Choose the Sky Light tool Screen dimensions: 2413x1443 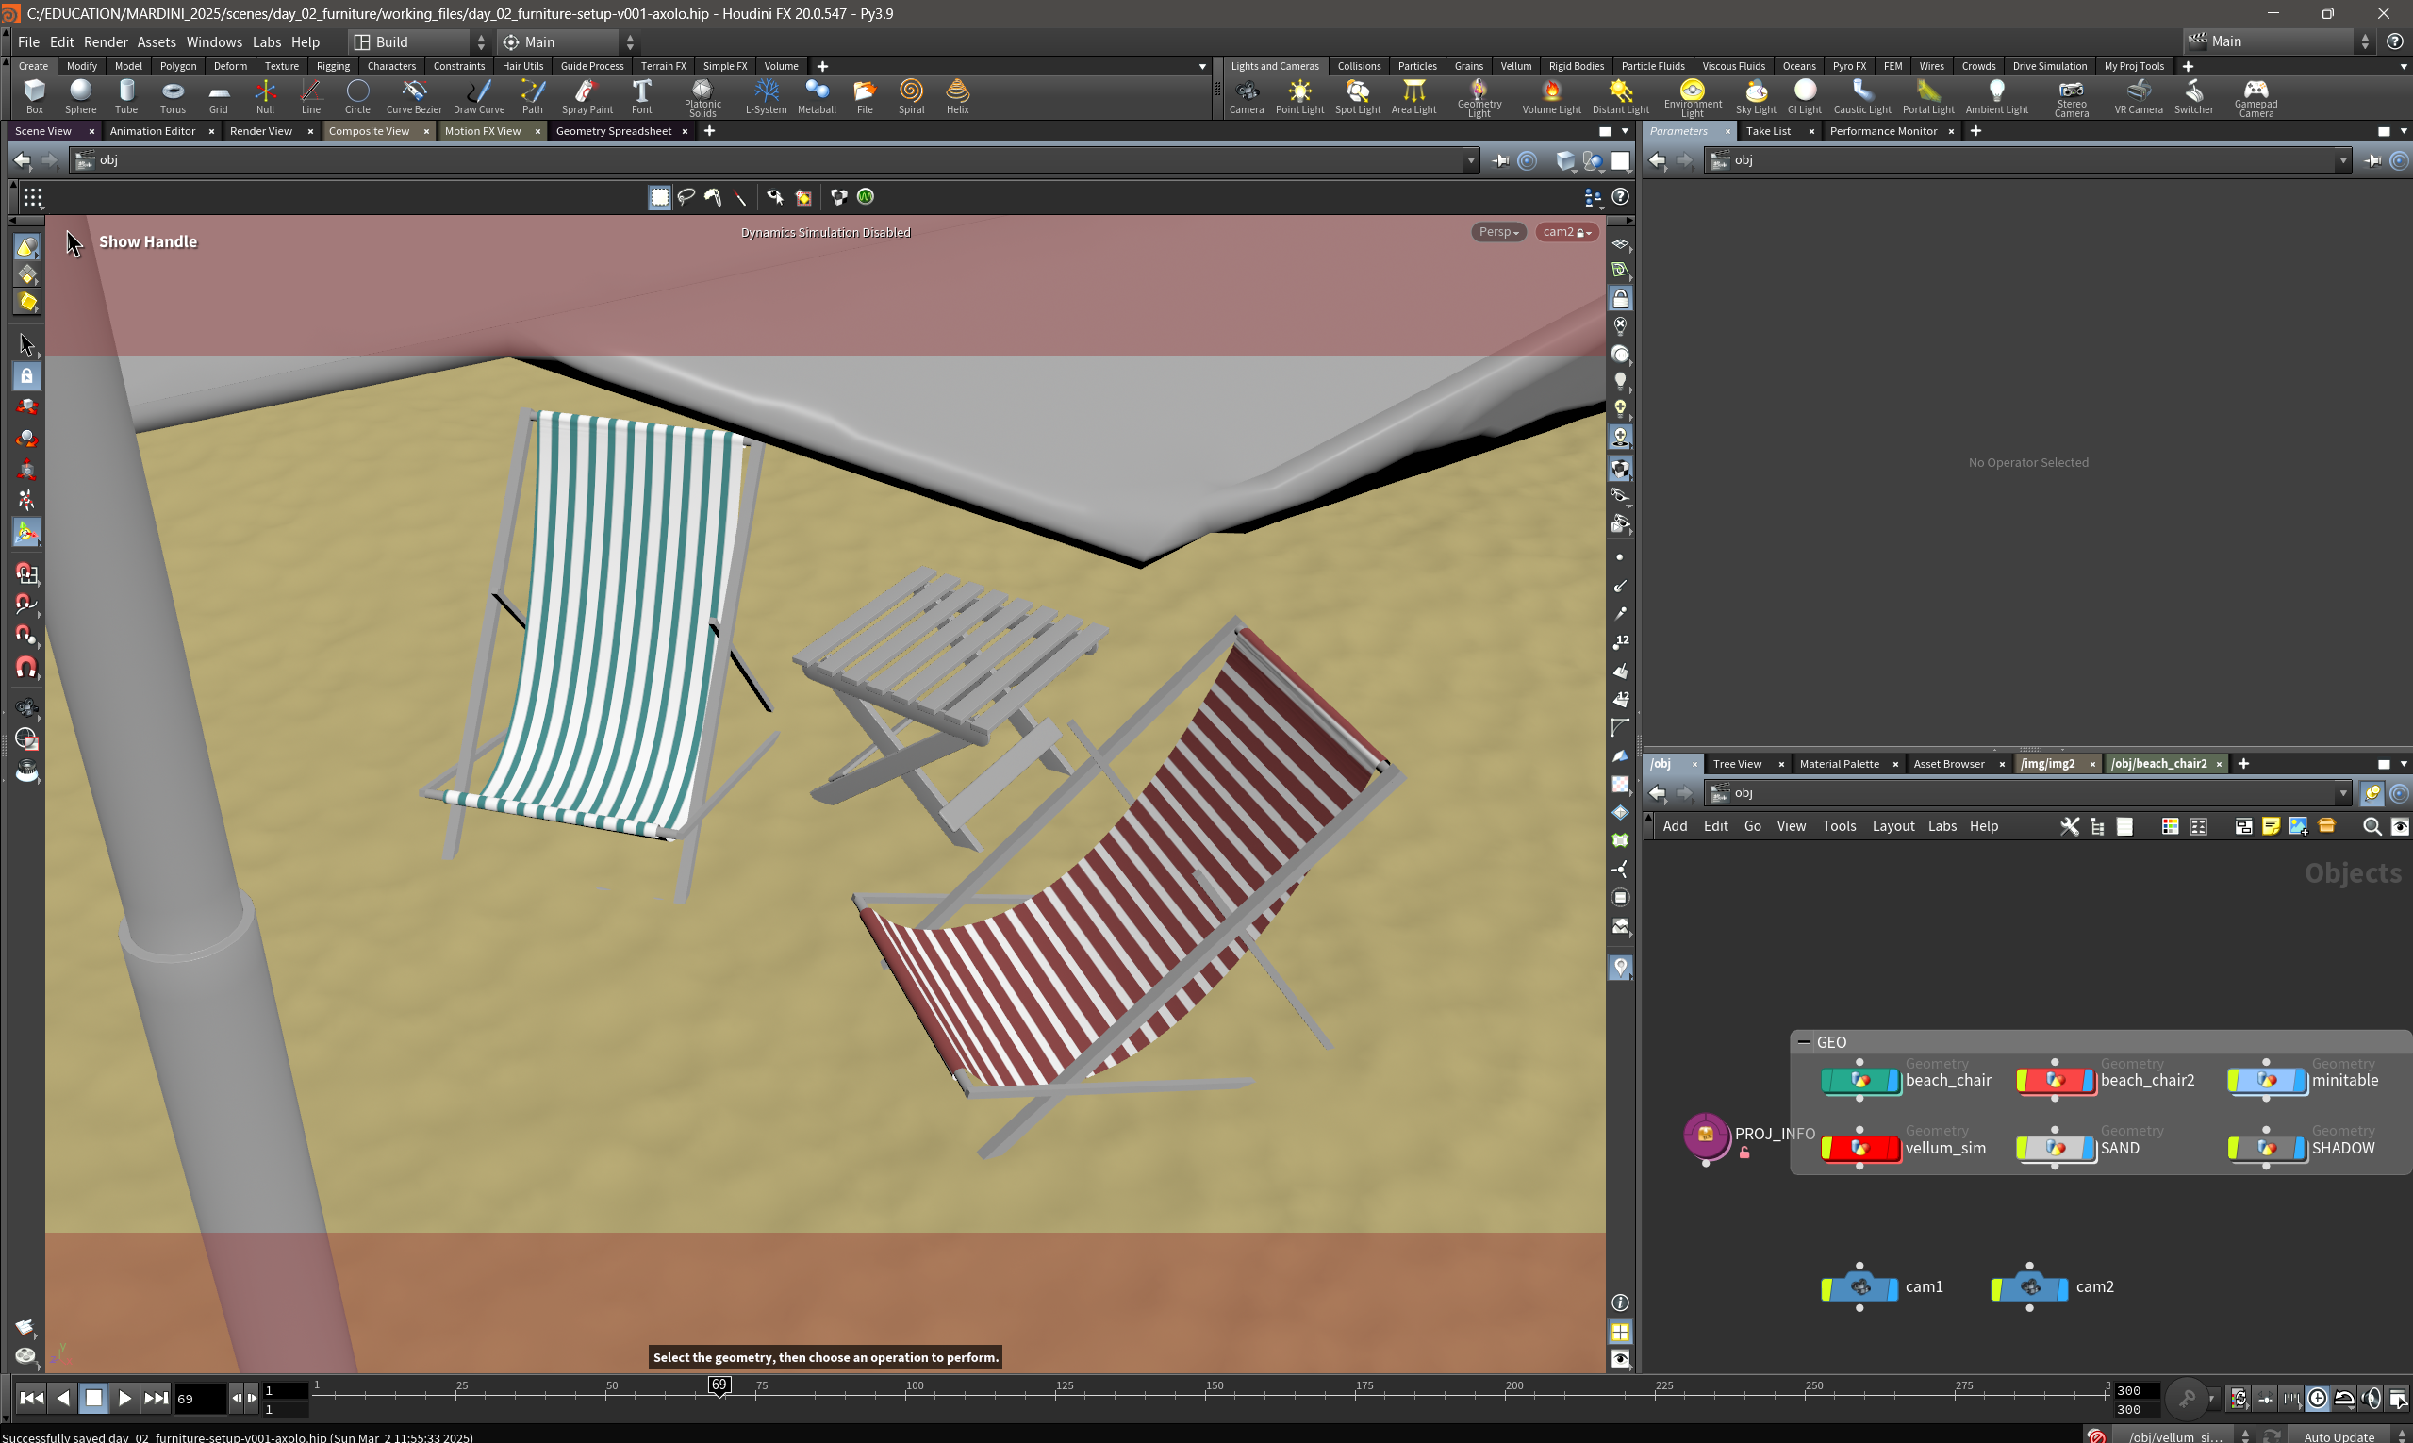pos(1756,96)
